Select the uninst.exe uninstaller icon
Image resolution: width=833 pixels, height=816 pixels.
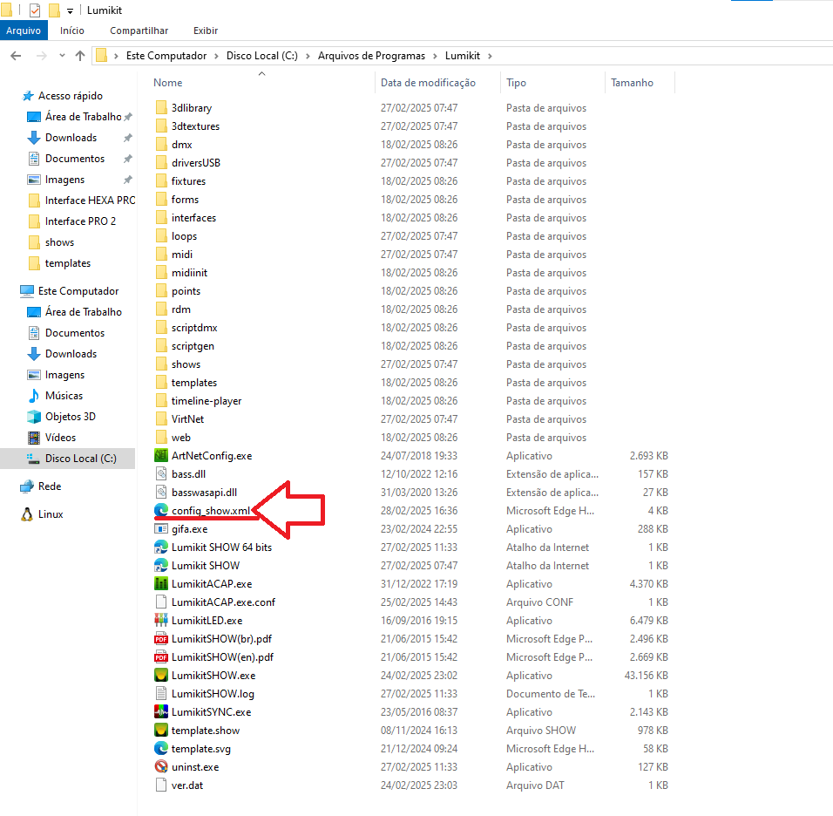(x=160, y=767)
